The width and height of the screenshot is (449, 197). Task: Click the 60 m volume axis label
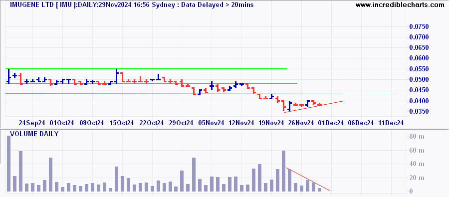click(x=417, y=151)
